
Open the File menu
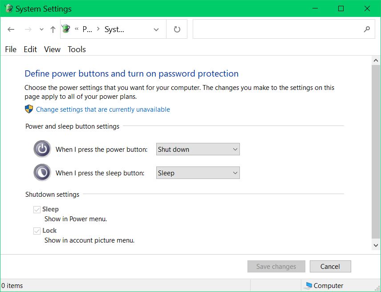tap(11, 49)
